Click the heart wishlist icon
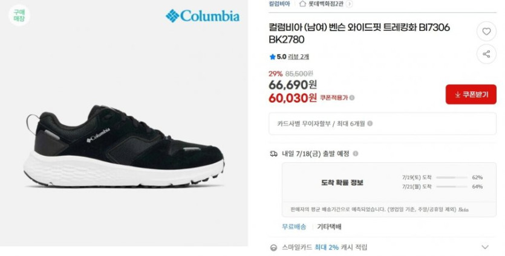505x256 pixels. [x=486, y=31]
